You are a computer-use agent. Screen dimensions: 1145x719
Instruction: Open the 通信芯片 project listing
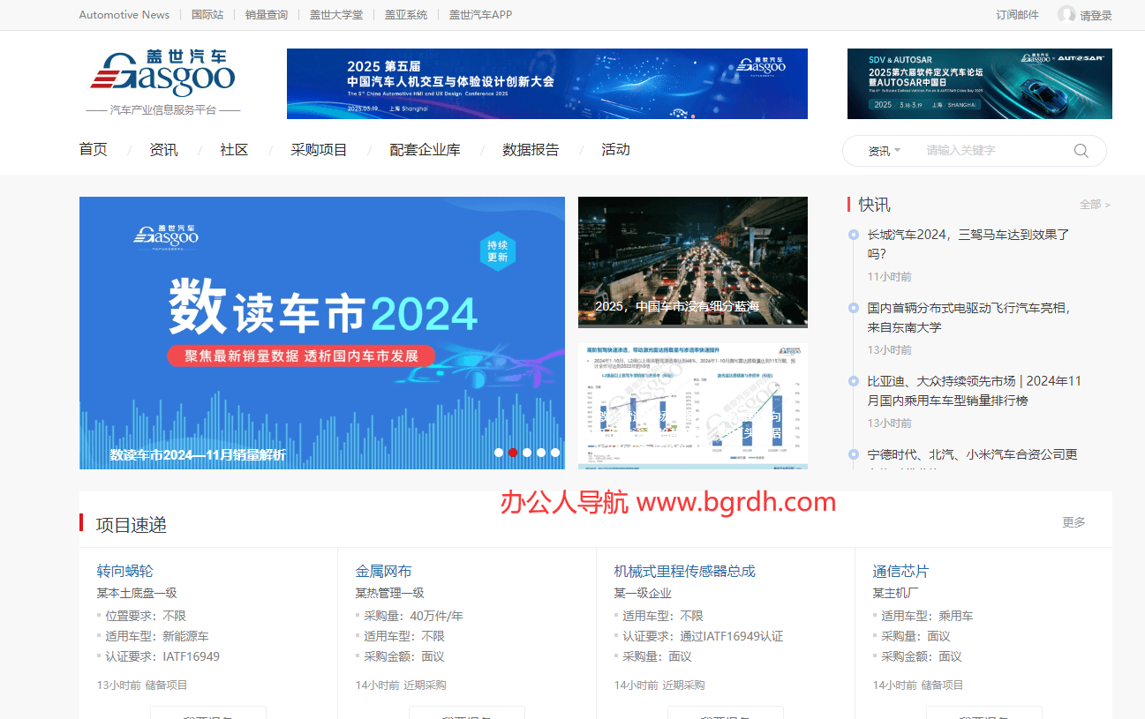pos(900,571)
